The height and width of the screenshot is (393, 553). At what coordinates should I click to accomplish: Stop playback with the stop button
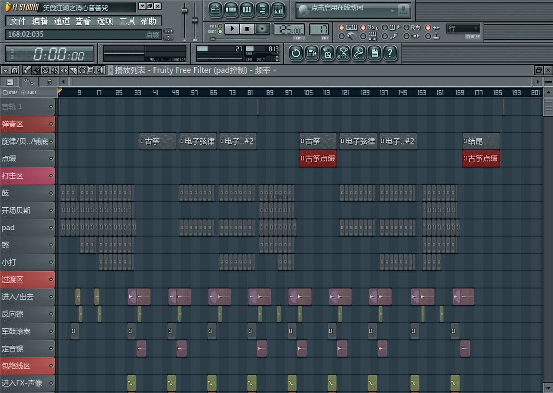click(247, 29)
